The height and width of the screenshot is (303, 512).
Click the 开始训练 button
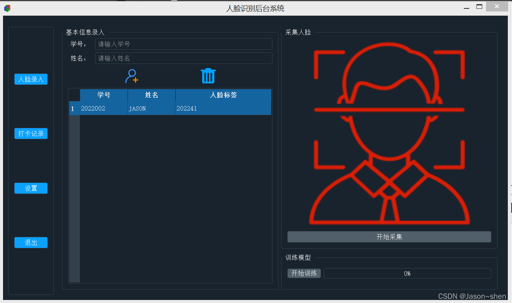click(304, 273)
